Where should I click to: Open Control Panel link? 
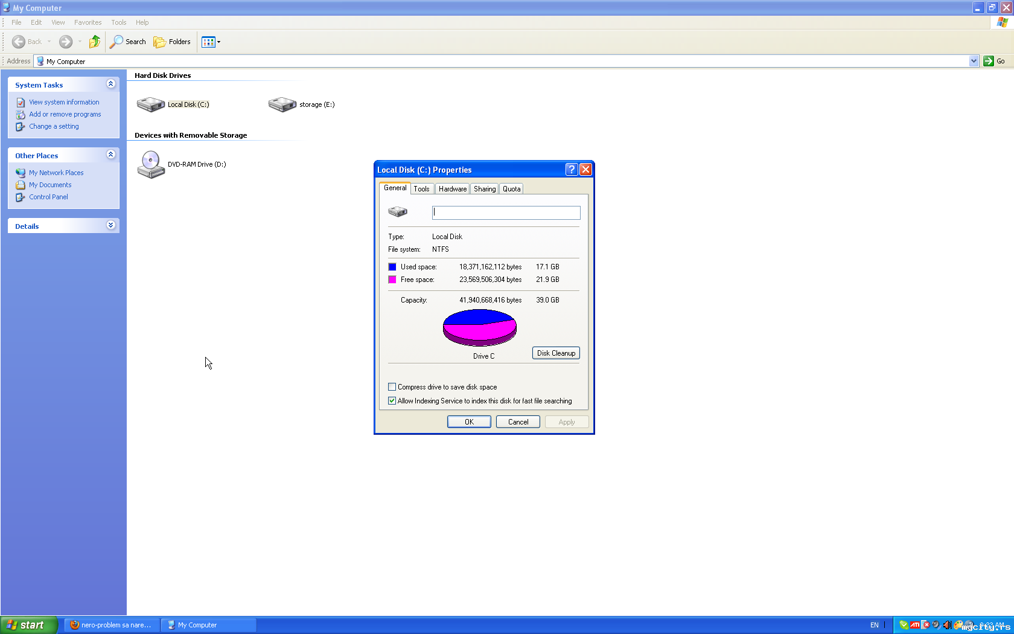point(48,197)
